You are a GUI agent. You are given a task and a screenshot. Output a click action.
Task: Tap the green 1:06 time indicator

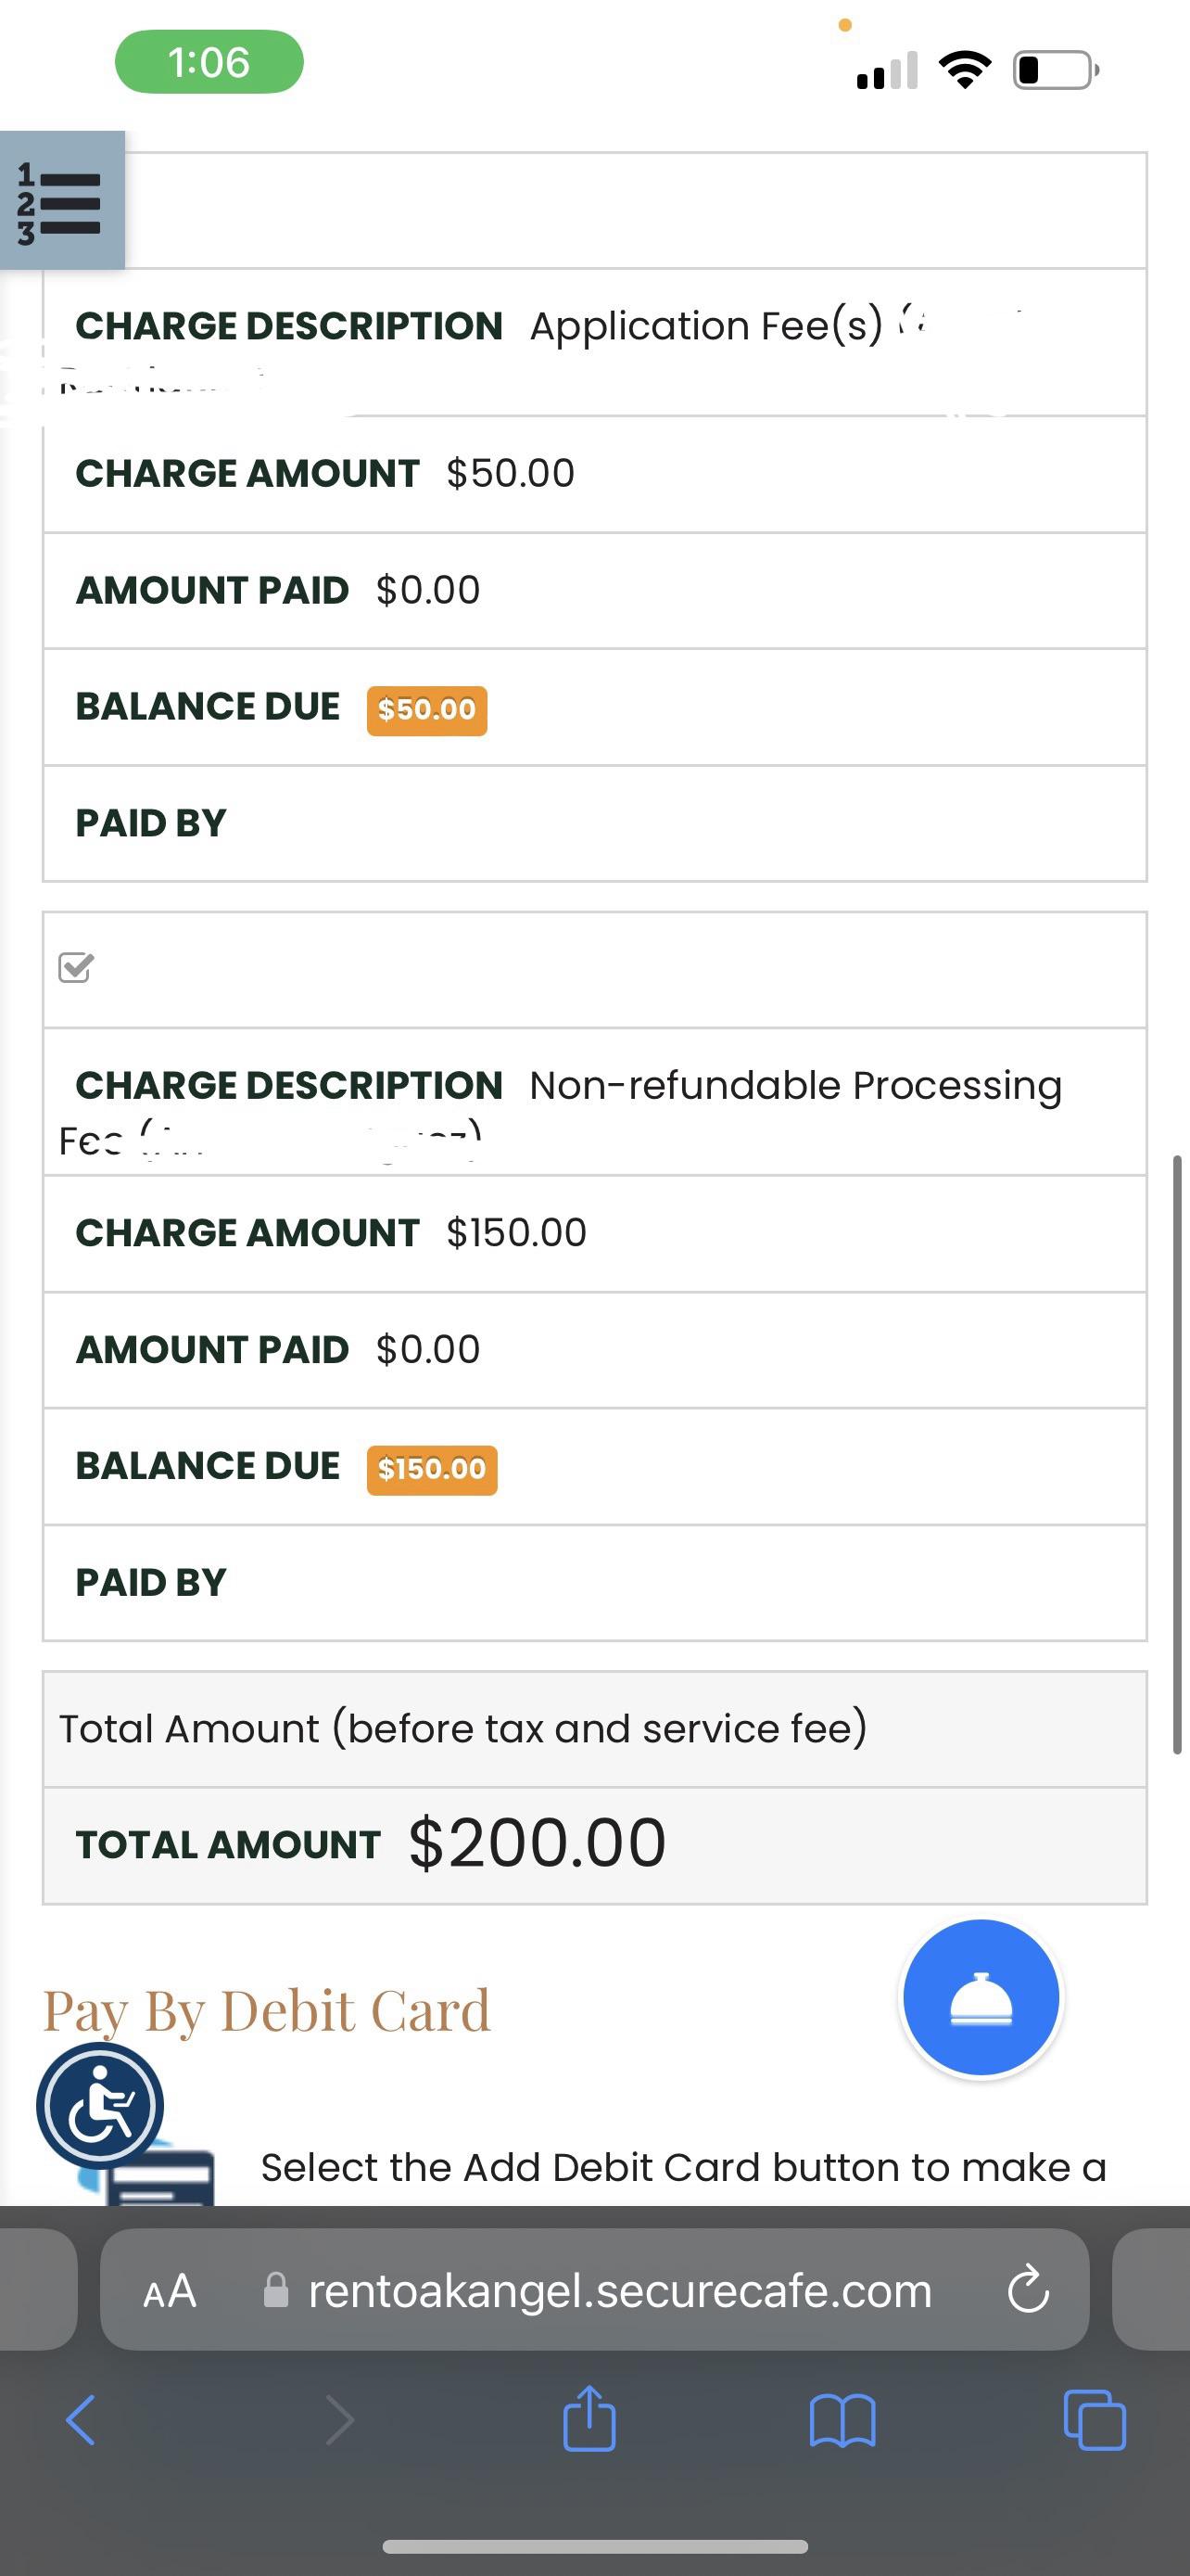209,62
